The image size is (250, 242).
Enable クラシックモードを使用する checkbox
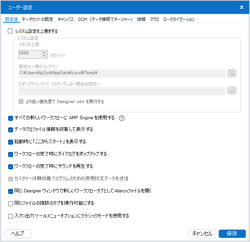point(10,216)
